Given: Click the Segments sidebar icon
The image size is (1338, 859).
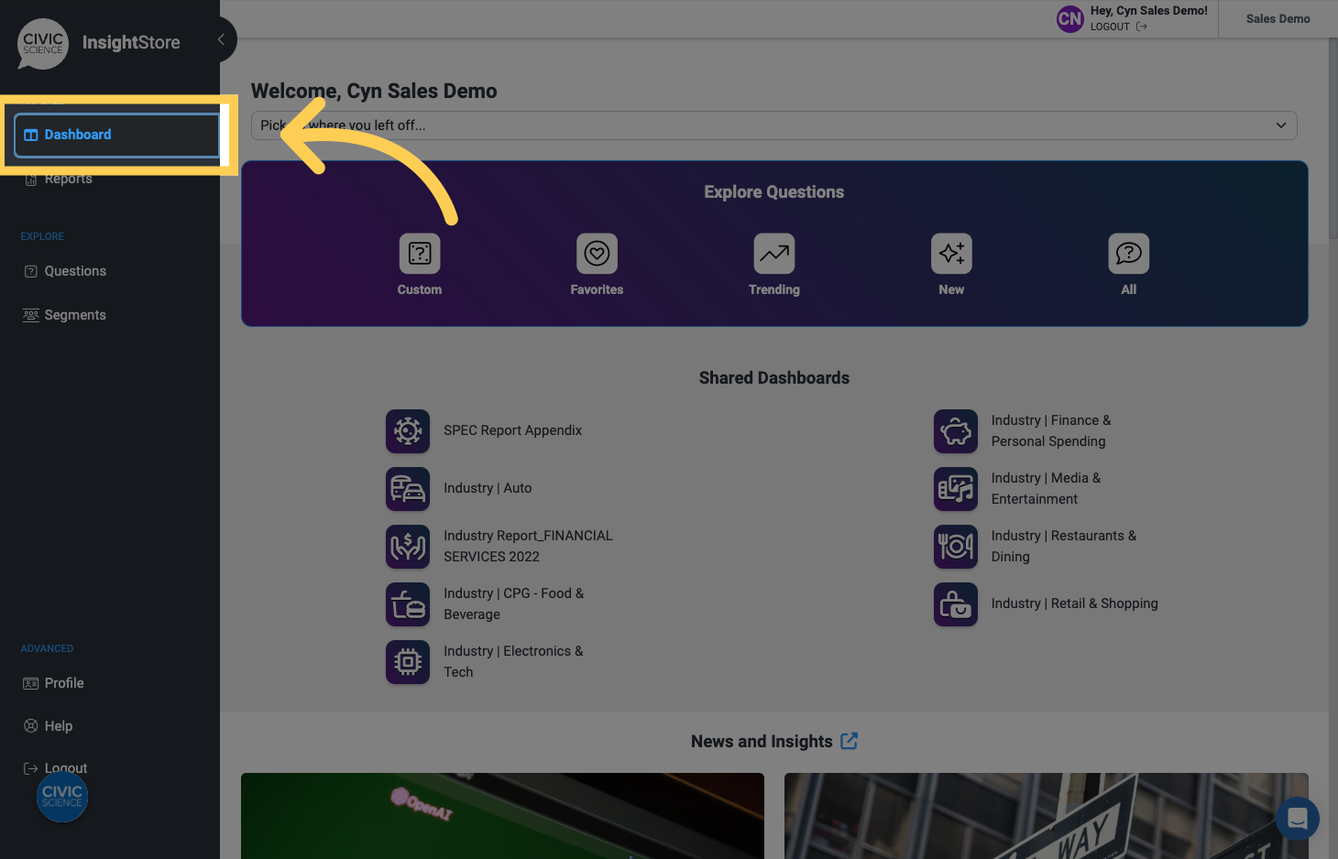Looking at the screenshot, I should [x=31, y=315].
